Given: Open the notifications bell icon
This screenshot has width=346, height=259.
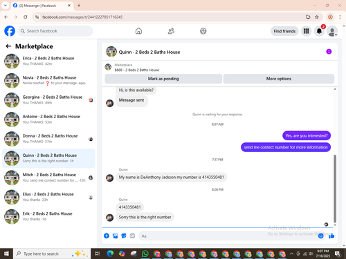Looking at the screenshot, I should pos(319,31).
